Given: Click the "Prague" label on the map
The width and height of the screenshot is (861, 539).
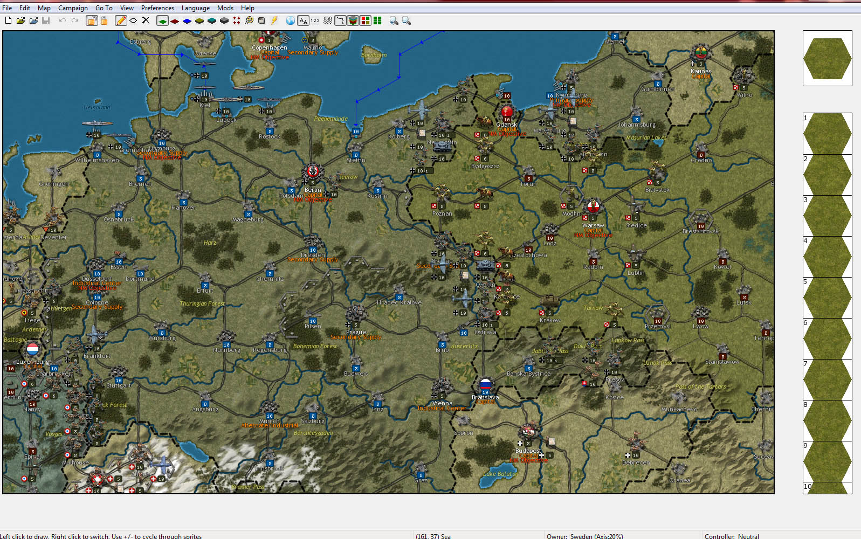Looking at the screenshot, I should pos(356,332).
